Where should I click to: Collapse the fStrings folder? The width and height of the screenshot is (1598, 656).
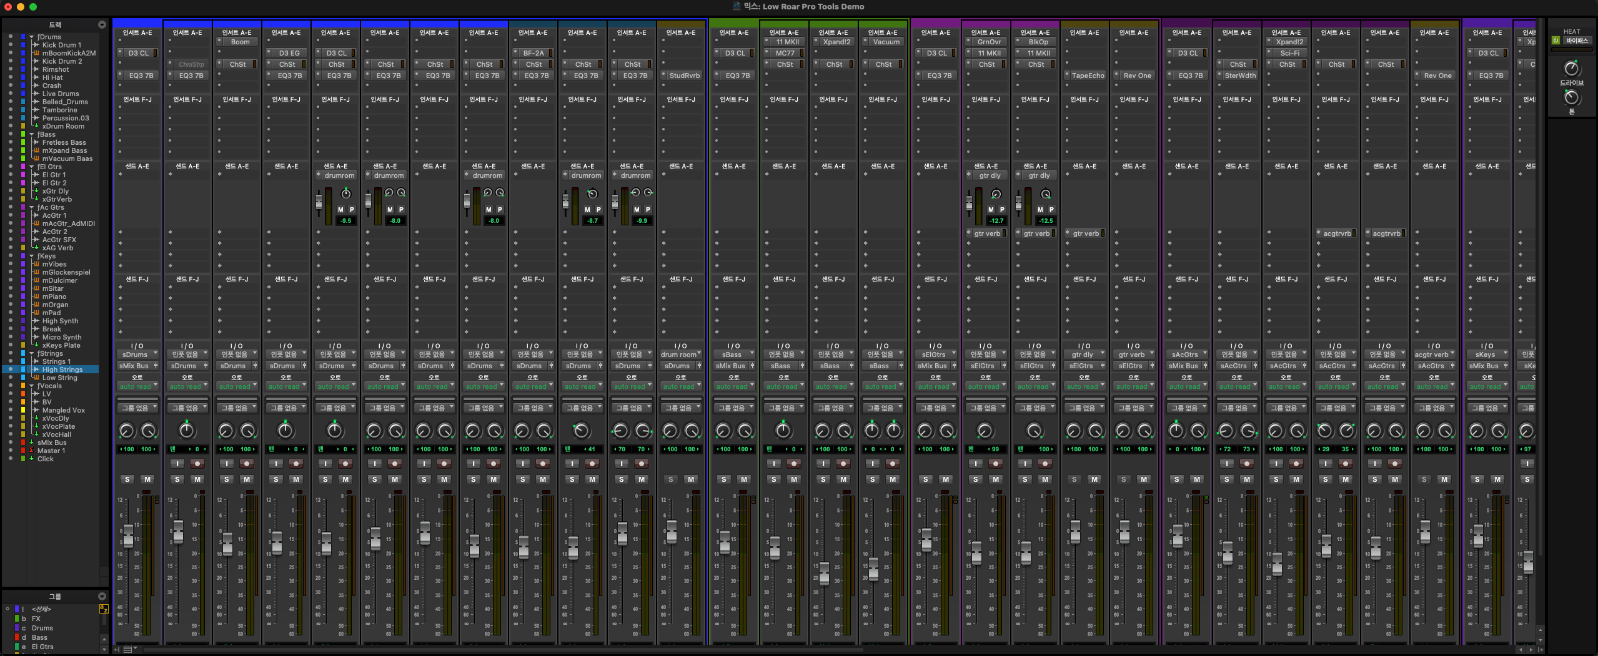(x=31, y=353)
